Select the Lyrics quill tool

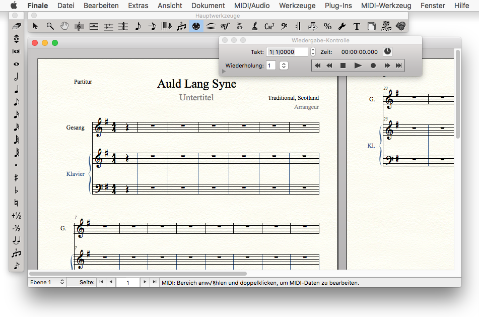pos(254,26)
